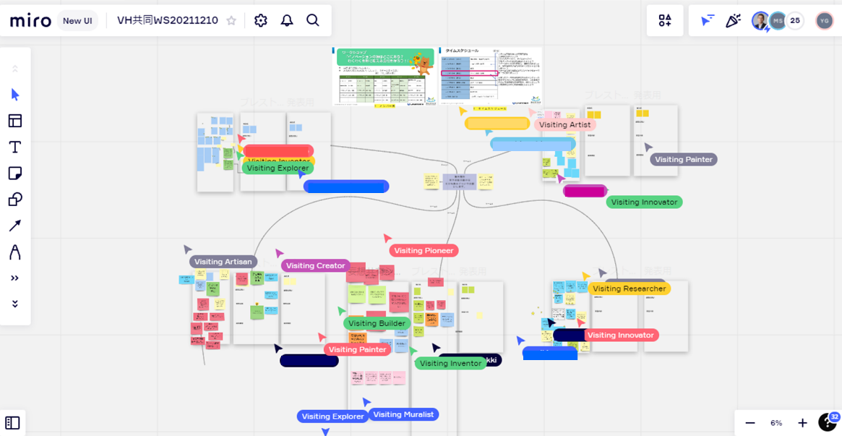Expand more tools with double chevron
Viewport: 842px width, 436px height.
pos(15,278)
